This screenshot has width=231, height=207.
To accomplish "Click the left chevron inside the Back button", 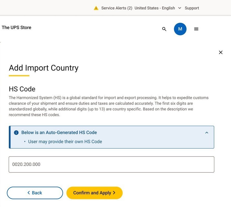I will pos(29,193).
